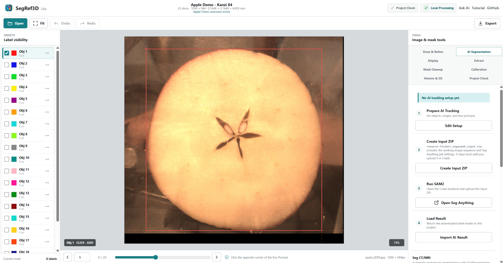Click the Import AI Result button
The height and width of the screenshot is (263, 503).
(453, 237)
